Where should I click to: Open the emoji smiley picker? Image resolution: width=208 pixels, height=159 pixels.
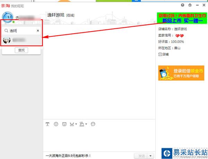coord(56,124)
